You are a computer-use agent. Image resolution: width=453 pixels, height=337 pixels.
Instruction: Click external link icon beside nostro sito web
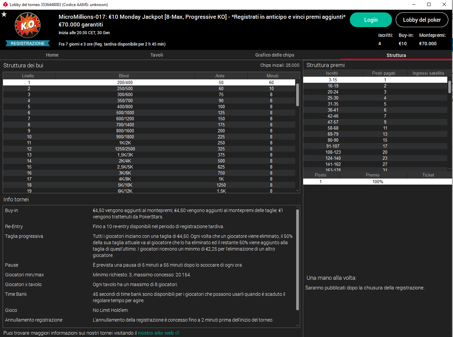177,333
